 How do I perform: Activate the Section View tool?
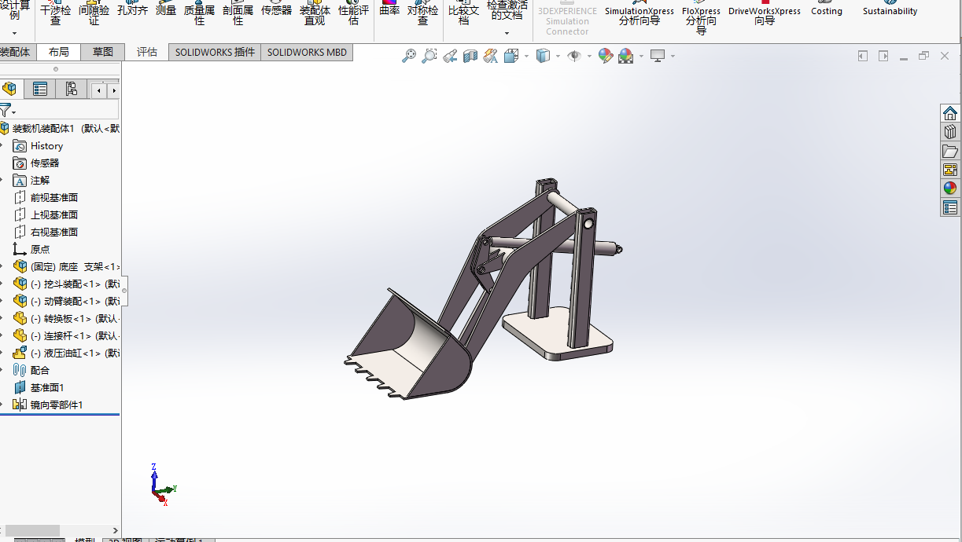point(470,56)
